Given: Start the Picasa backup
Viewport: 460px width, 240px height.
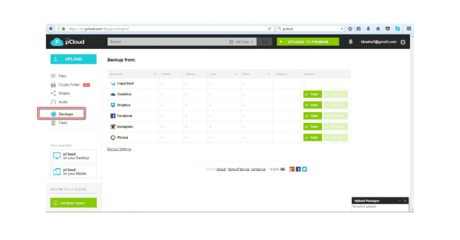Looking at the screenshot, I should point(312,137).
